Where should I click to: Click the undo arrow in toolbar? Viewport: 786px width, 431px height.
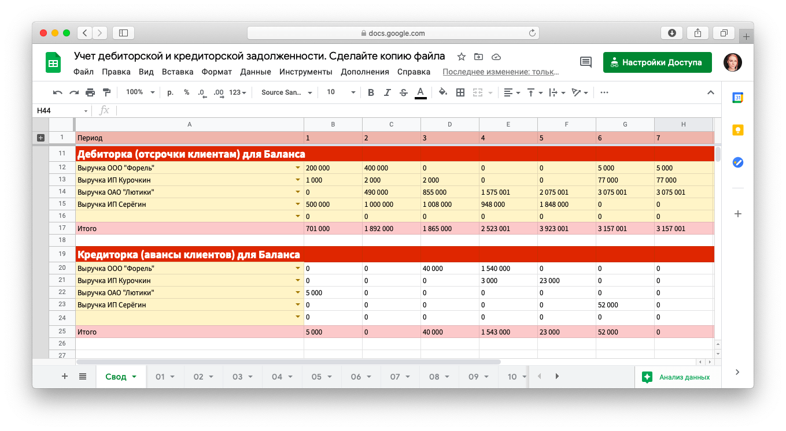(57, 92)
